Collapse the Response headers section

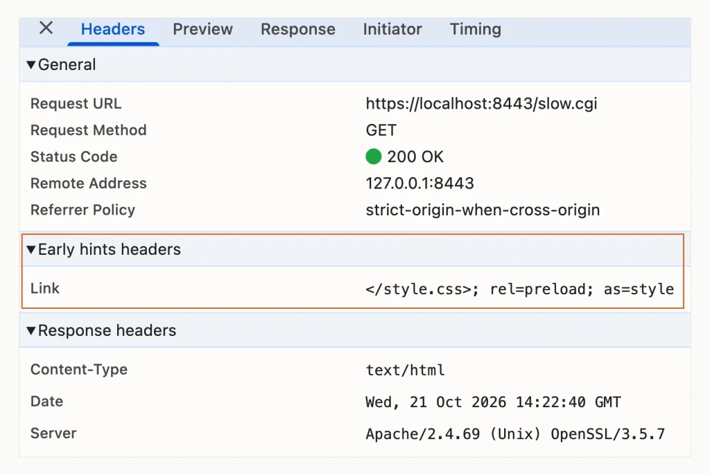(31, 330)
